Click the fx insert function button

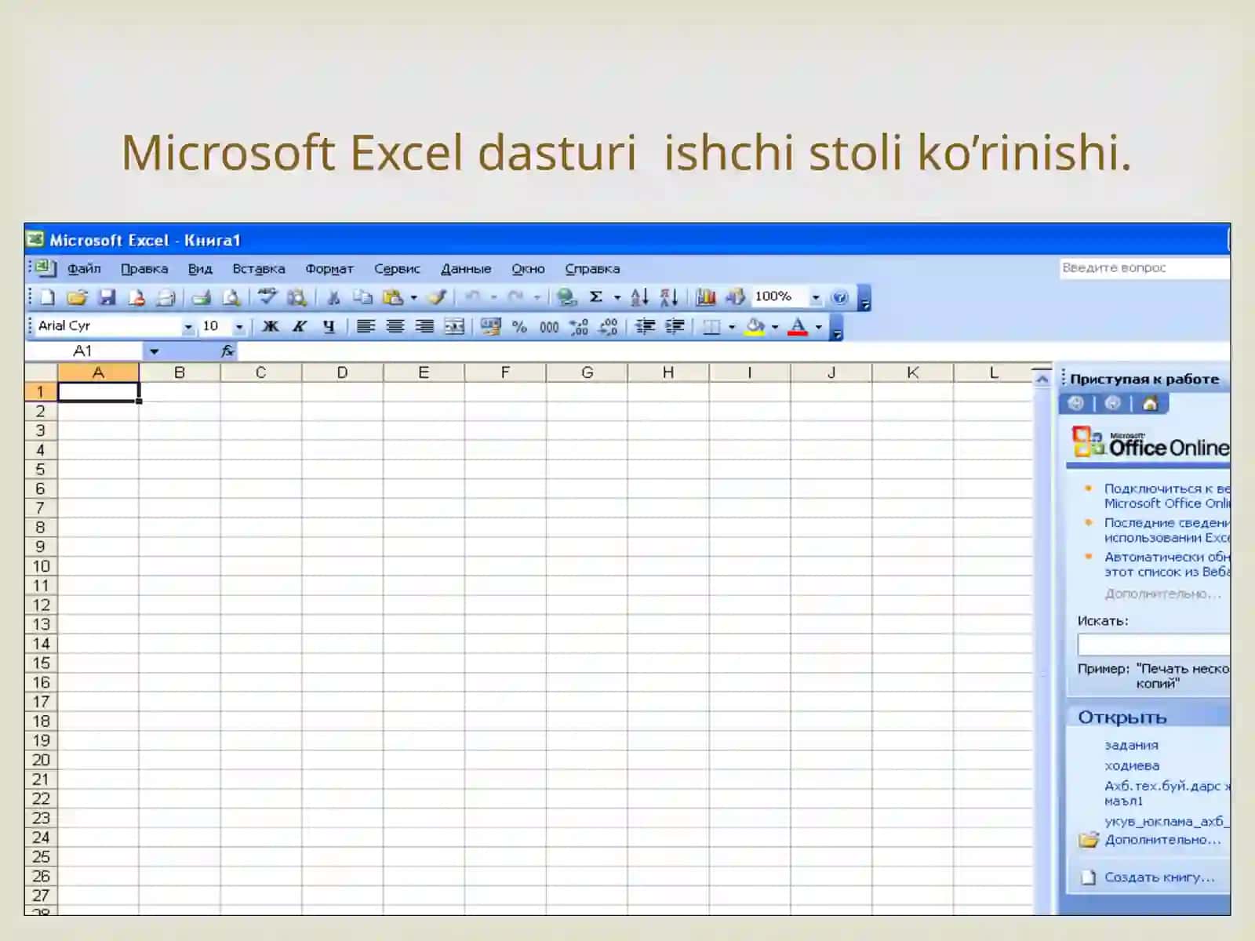pyautogui.click(x=227, y=351)
